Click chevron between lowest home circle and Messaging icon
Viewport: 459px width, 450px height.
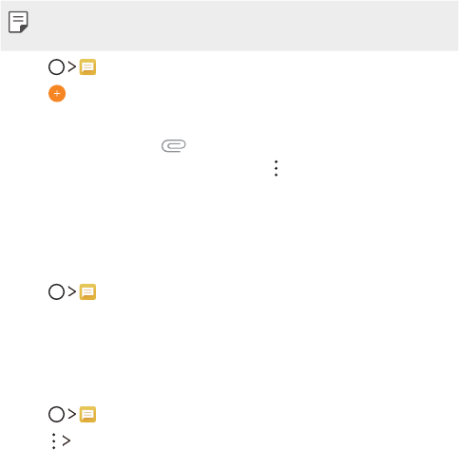point(72,414)
